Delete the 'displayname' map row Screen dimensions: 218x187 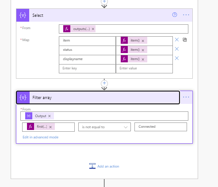[177, 58]
